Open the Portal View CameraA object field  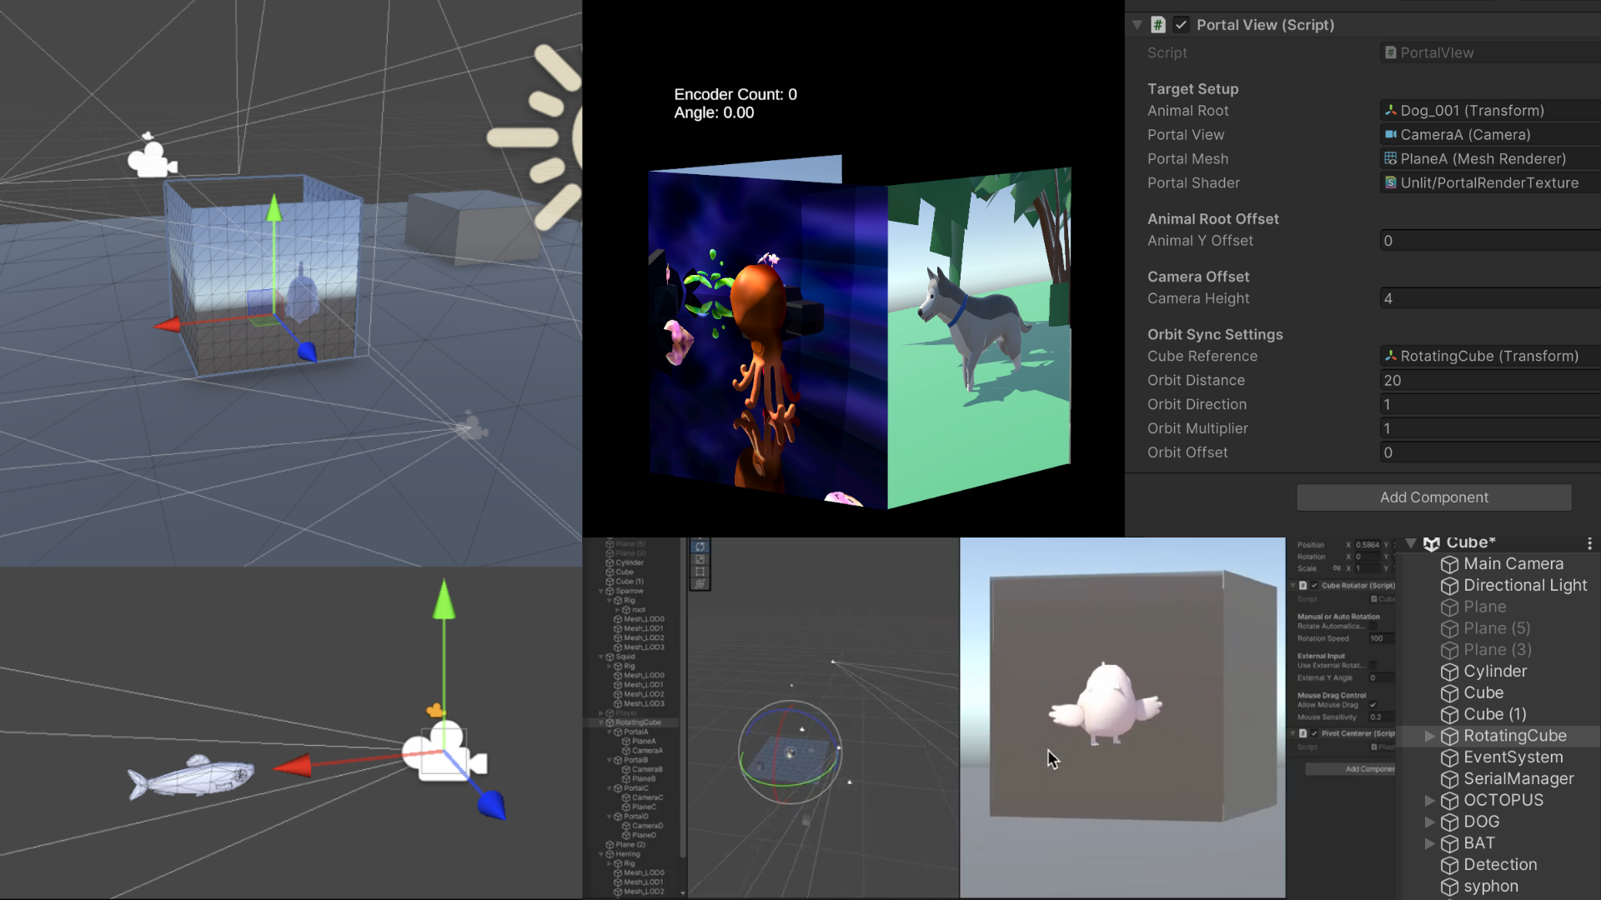point(1491,135)
